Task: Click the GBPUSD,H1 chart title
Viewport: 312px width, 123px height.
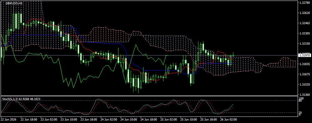Action: 14,3
